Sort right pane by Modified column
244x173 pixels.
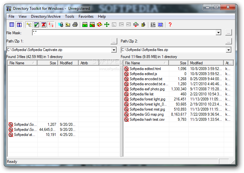click(x=206, y=63)
